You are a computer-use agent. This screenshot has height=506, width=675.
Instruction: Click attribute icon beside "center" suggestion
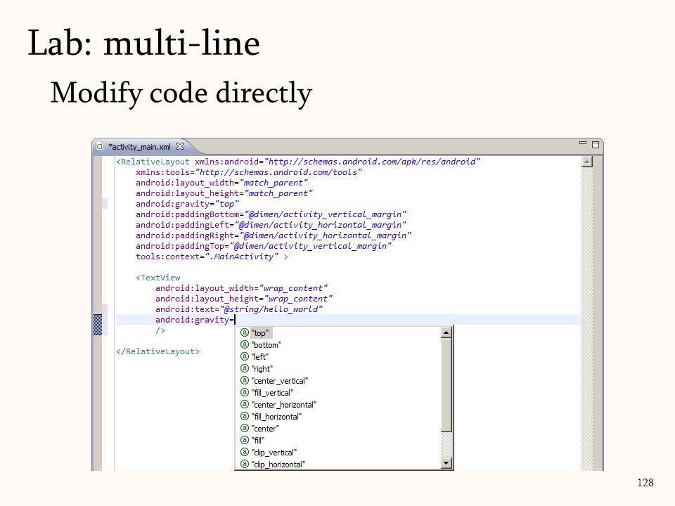tap(245, 428)
